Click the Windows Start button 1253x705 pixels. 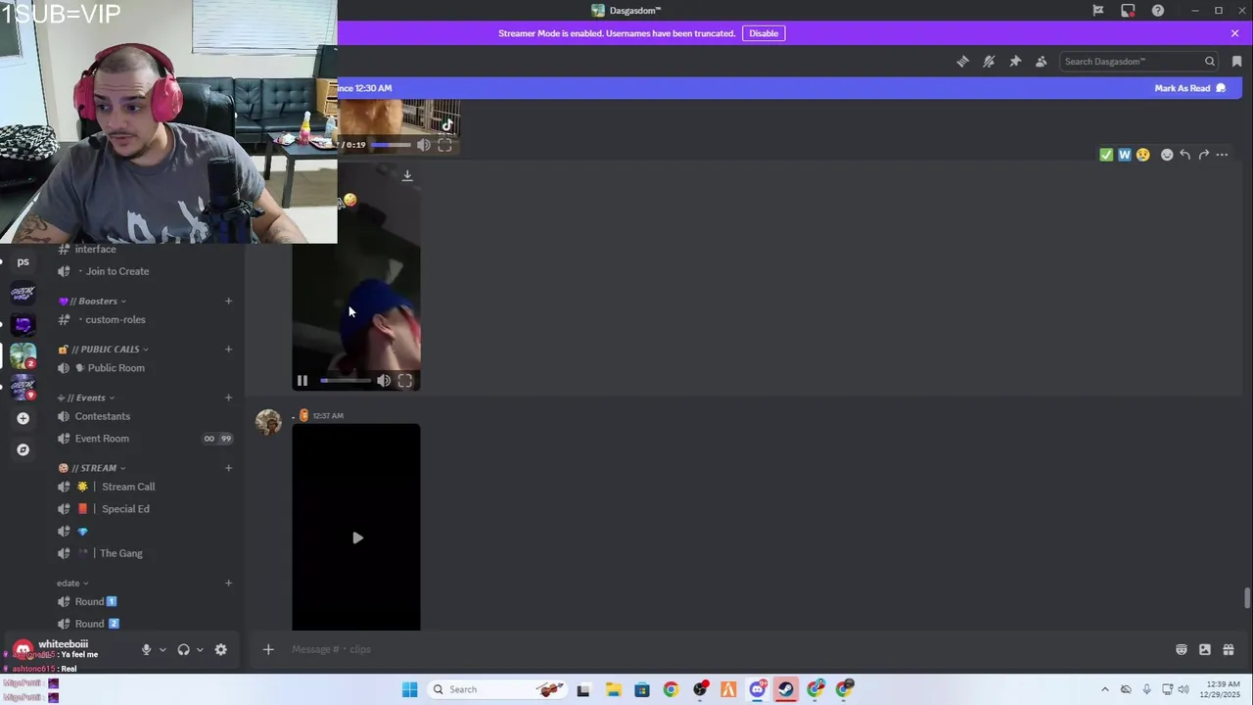tap(409, 689)
